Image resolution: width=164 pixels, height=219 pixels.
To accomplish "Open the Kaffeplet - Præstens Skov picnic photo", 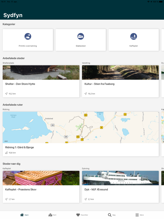I will [x=41, y=178].
